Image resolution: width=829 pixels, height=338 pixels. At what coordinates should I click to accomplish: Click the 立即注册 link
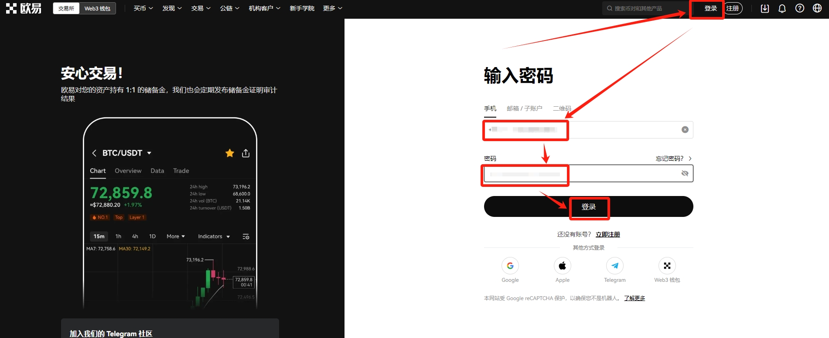(x=608, y=234)
